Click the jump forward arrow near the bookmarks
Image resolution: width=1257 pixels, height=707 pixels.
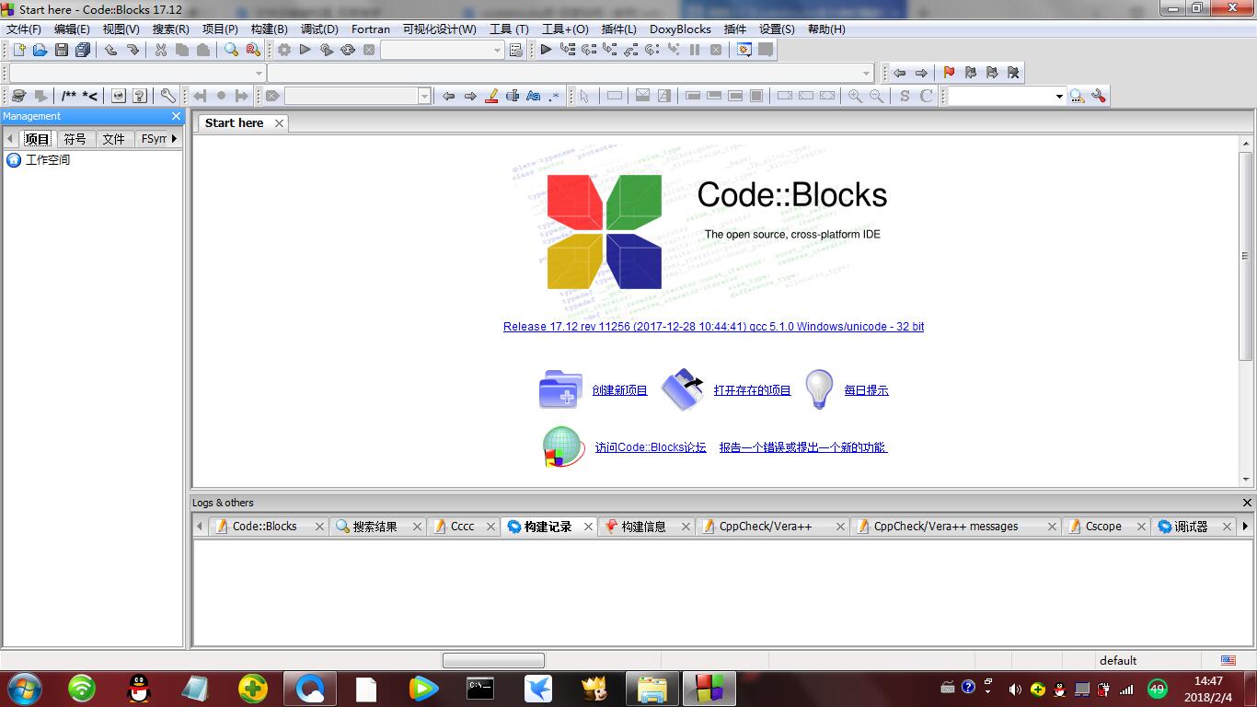tap(921, 73)
